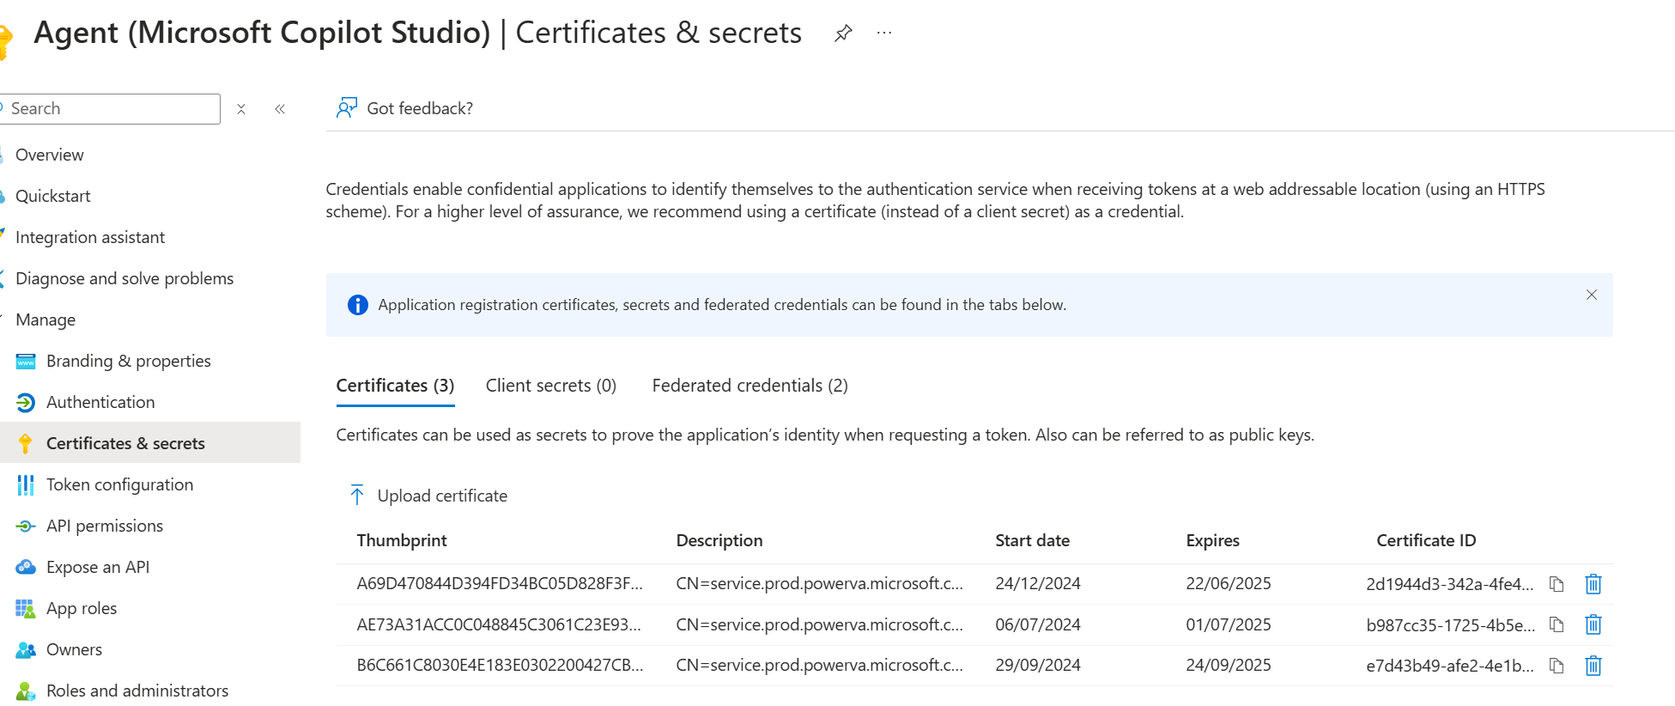Click the expiry date 24/09/2025
The width and height of the screenshot is (1675, 706).
[1229, 666]
